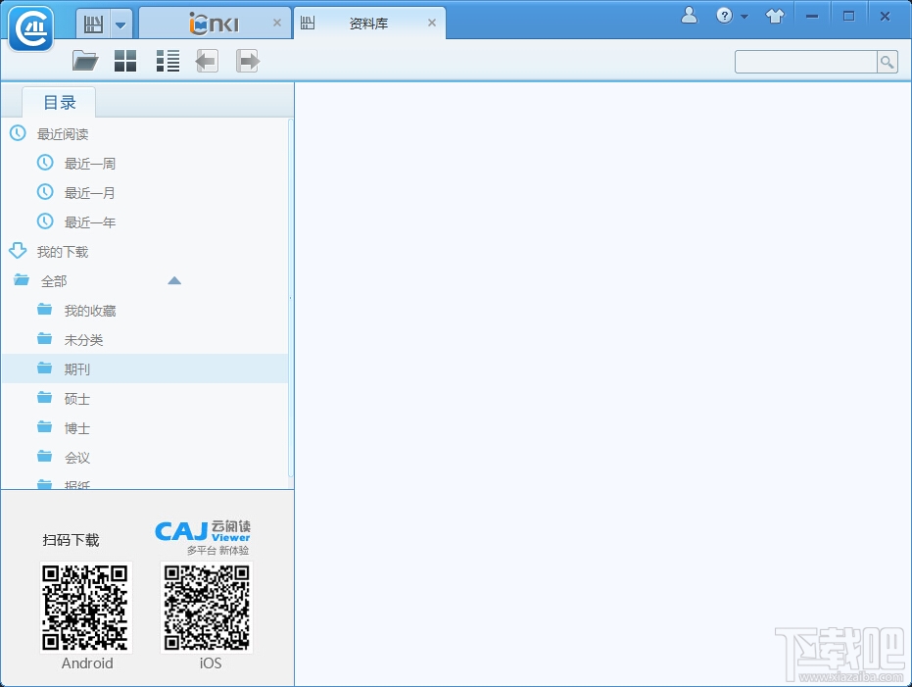Click the magnifier search button
Viewport: 912px width, 687px height.
[x=887, y=62]
